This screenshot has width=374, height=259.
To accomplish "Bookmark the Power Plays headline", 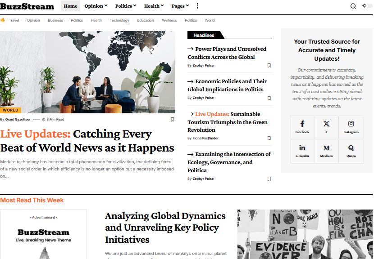I will point(269,66).
